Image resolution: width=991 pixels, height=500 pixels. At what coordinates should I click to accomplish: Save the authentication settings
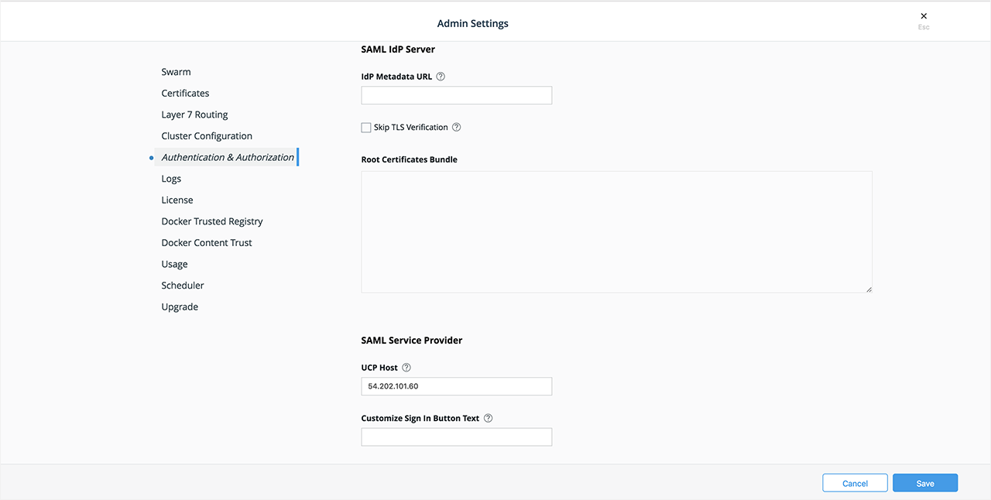(925, 482)
